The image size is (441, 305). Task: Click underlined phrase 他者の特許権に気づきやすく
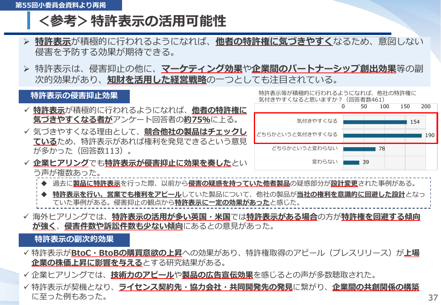[274, 41]
